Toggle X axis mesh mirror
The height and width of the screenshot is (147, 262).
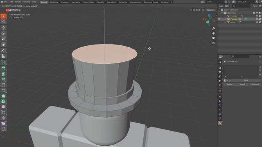pos(194,10)
